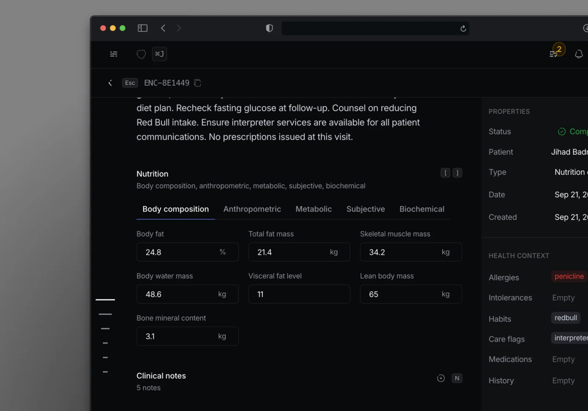Image resolution: width=588 pixels, height=411 pixels.
Task: Edit the Total fat mass field
Action: (299, 252)
